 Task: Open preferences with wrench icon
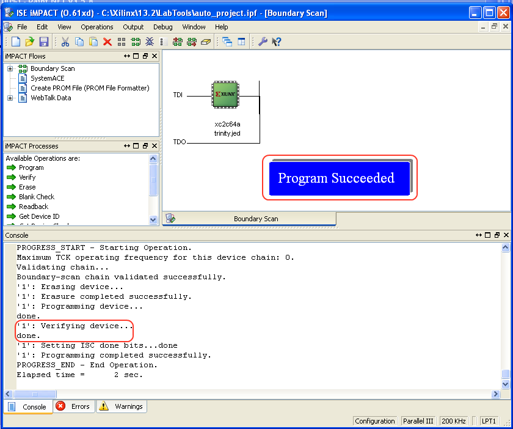tap(263, 42)
